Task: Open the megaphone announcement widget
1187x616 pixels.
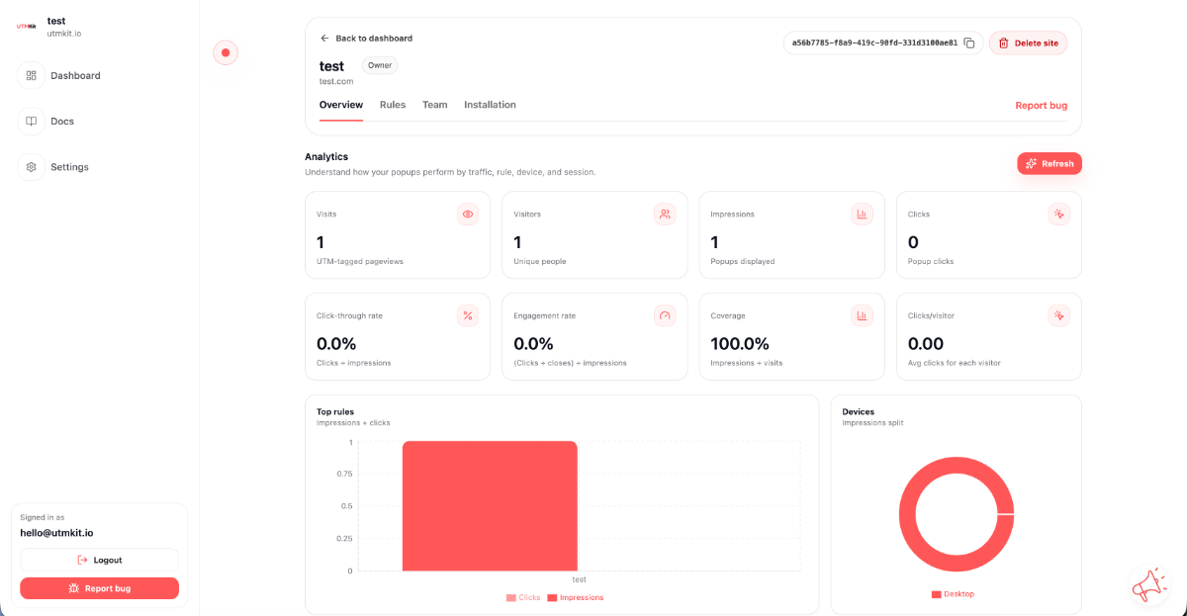Action: coord(1149,584)
